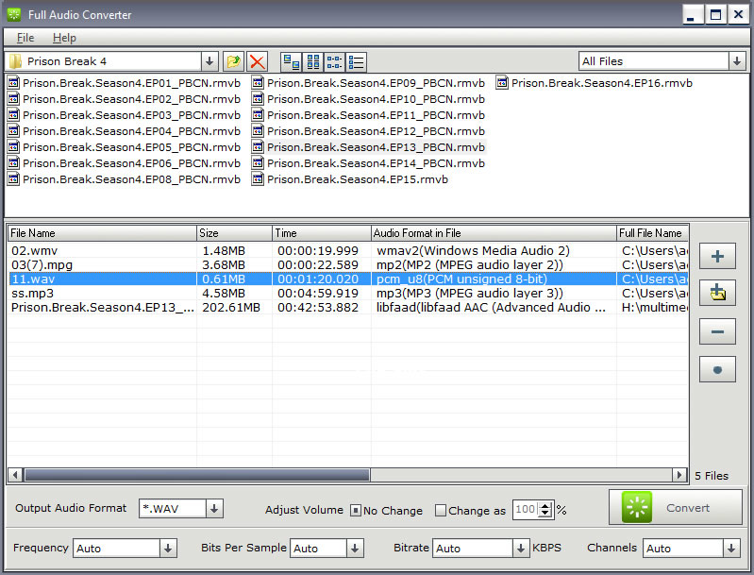
Task: Select the 03(7).mpg row
Action: pyautogui.click(x=348, y=264)
